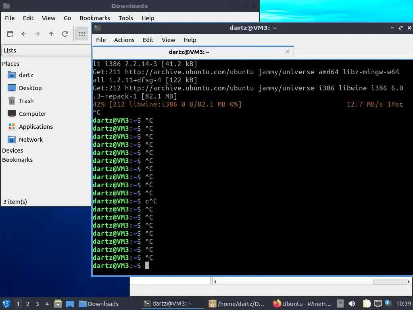Close the dartz@VM3 terminal tab
413x310 pixels.
pos(287,52)
